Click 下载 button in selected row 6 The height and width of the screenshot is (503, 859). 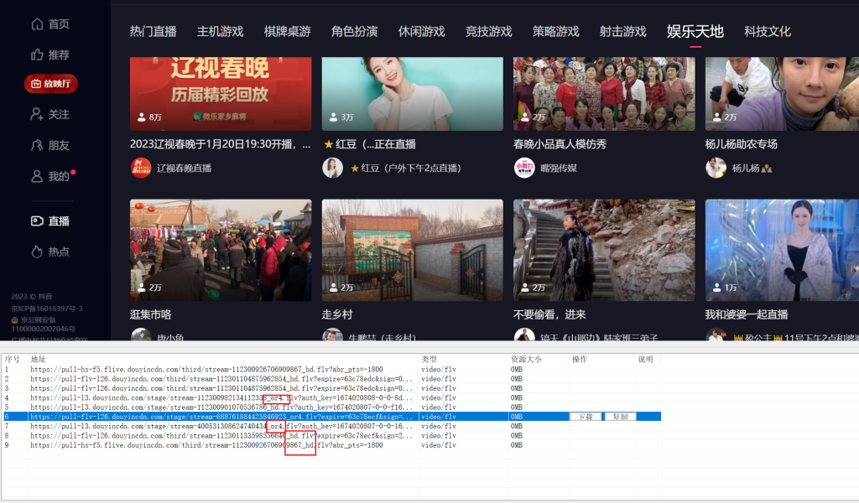pyautogui.click(x=586, y=417)
